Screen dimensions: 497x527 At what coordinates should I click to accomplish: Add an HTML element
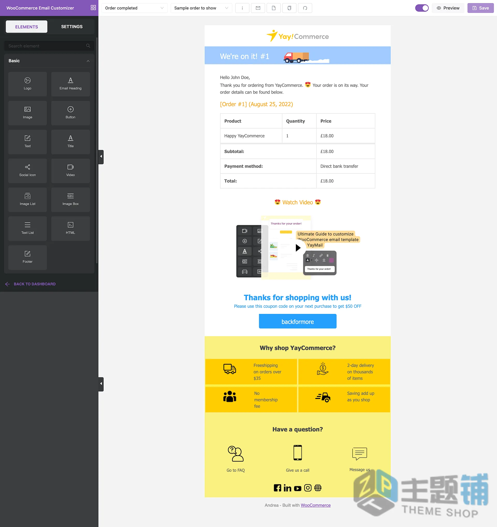click(70, 229)
